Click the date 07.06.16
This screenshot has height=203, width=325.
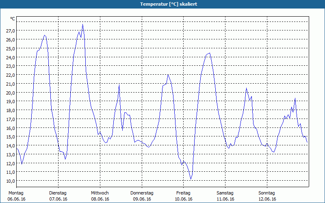pyautogui.click(x=58, y=199)
